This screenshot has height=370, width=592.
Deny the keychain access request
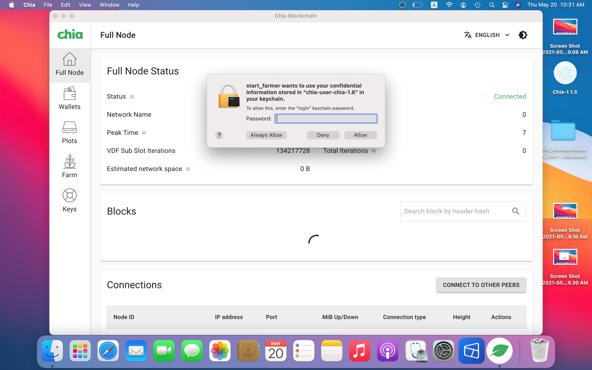pyautogui.click(x=323, y=135)
